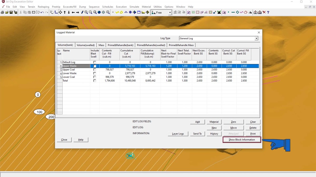The width and height of the screenshot is (316, 177).
Task: Open the Material menu
Action: [x=146, y=7]
